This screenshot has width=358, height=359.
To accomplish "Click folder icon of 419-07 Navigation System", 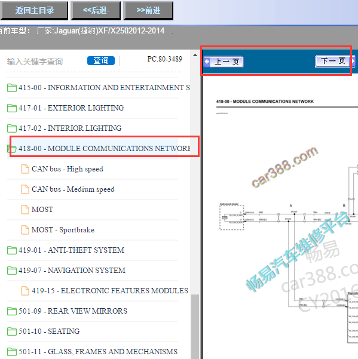I will pos(12,271).
